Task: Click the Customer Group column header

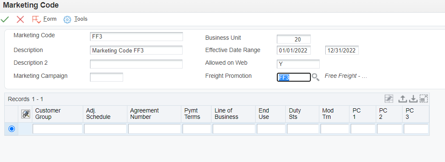Action: (x=57, y=114)
